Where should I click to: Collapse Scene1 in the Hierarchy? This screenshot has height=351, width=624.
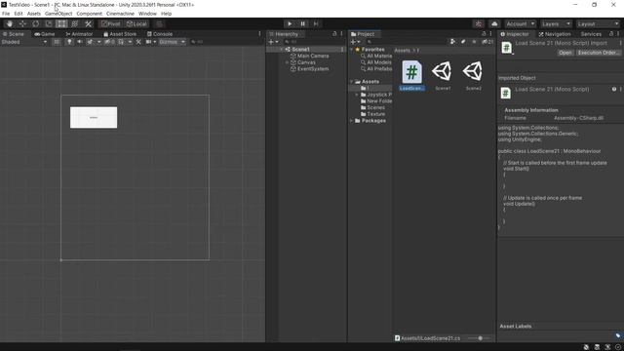282,50
